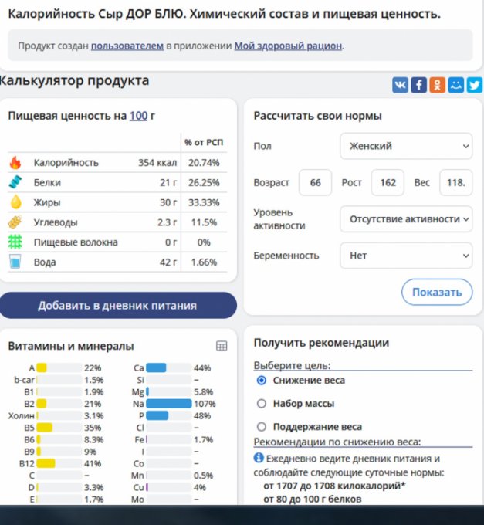The image size is (484, 525).
Task: Follow the Мой здоровый рацион link
Action: [288, 46]
